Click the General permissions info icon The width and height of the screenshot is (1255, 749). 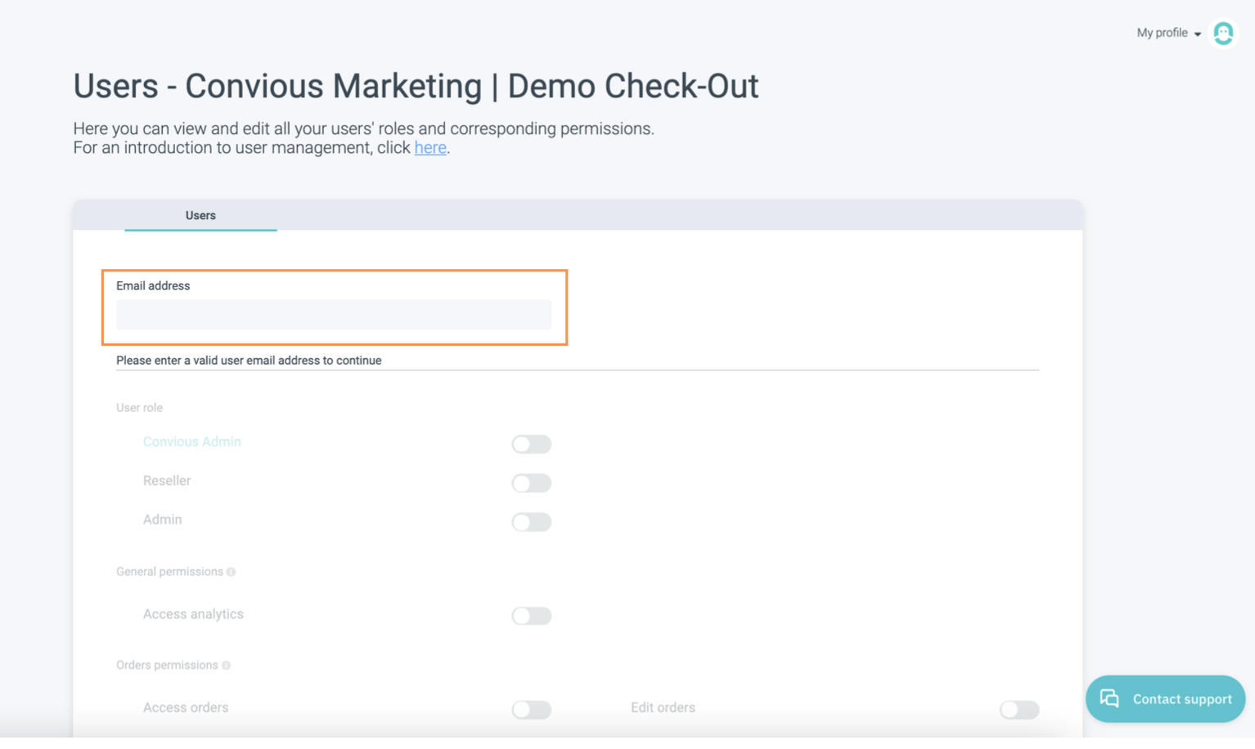pos(232,572)
